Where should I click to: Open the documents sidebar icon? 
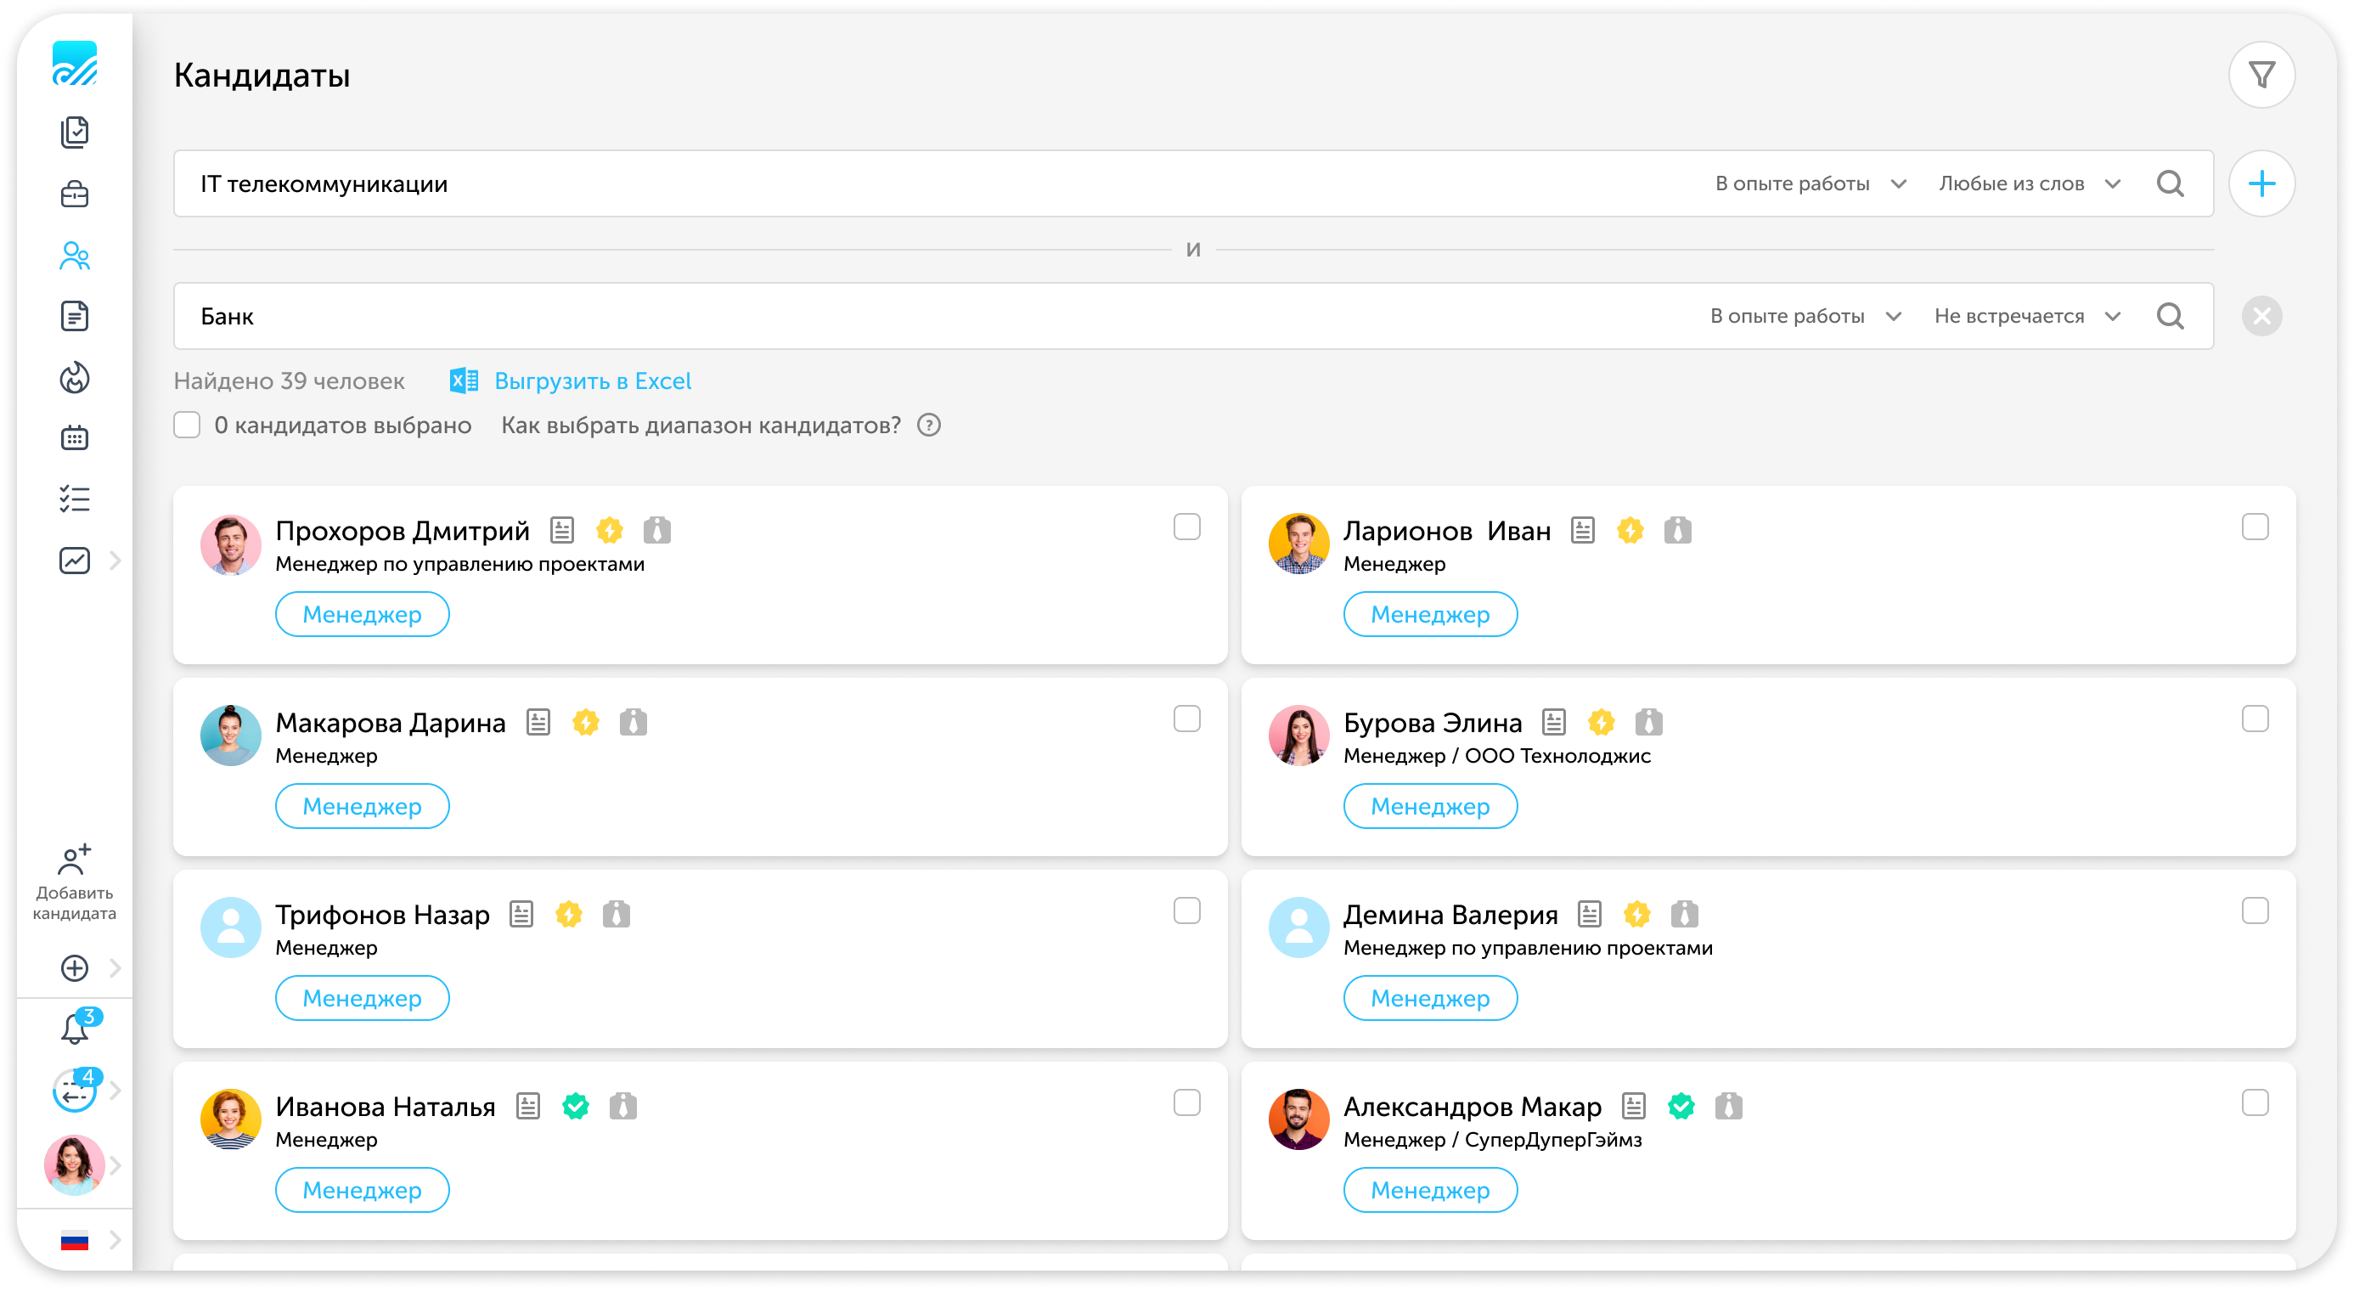[x=75, y=316]
